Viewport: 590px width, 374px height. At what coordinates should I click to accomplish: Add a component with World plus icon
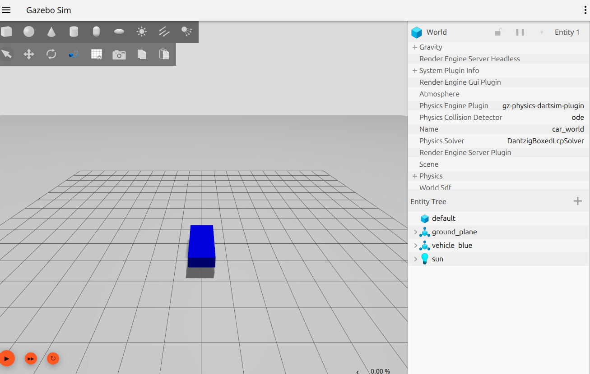pos(542,32)
